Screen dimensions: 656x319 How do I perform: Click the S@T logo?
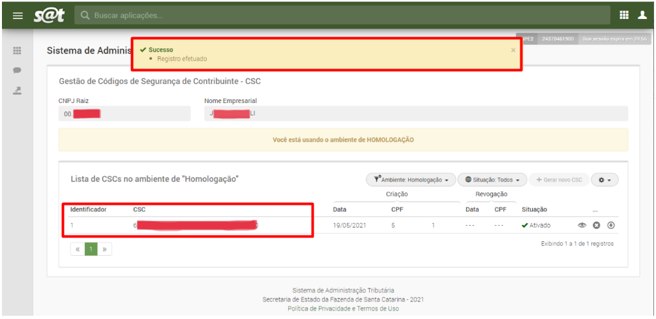(49, 14)
